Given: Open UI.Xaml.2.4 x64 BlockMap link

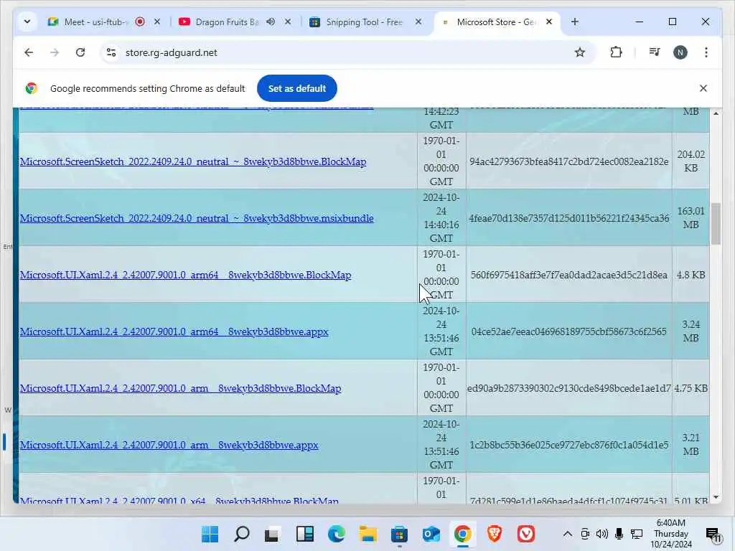Looking at the screenshot, I should 179,501.
